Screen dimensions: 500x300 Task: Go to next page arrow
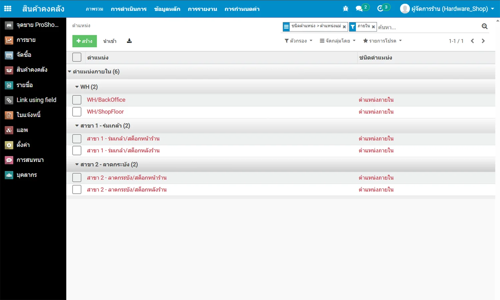pyautogui.click(x=483, y=41)
